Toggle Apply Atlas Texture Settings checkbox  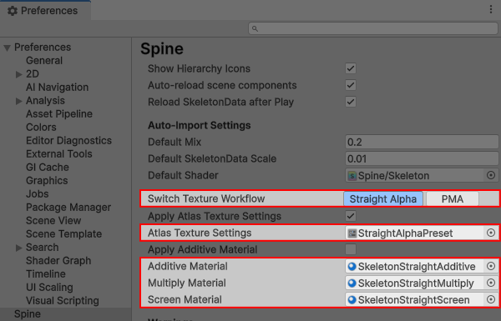pyautogui.click(x=351, y=216)
